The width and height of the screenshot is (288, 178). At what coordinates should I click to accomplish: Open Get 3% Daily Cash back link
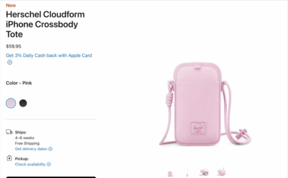pos(49,55)
